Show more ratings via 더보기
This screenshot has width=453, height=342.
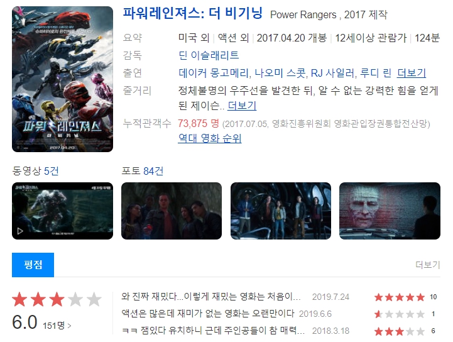[428, 265]
